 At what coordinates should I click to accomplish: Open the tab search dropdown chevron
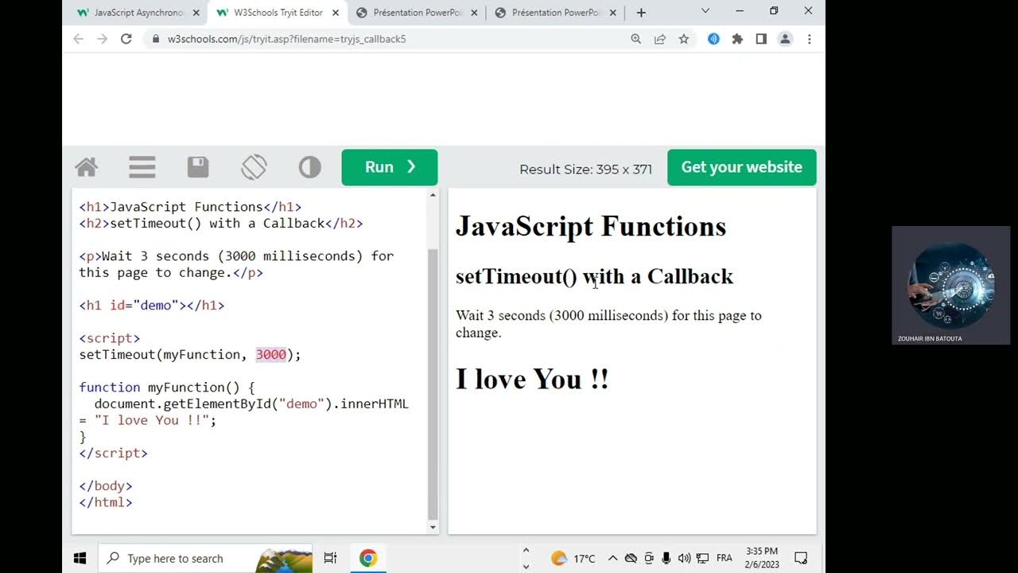705,10
